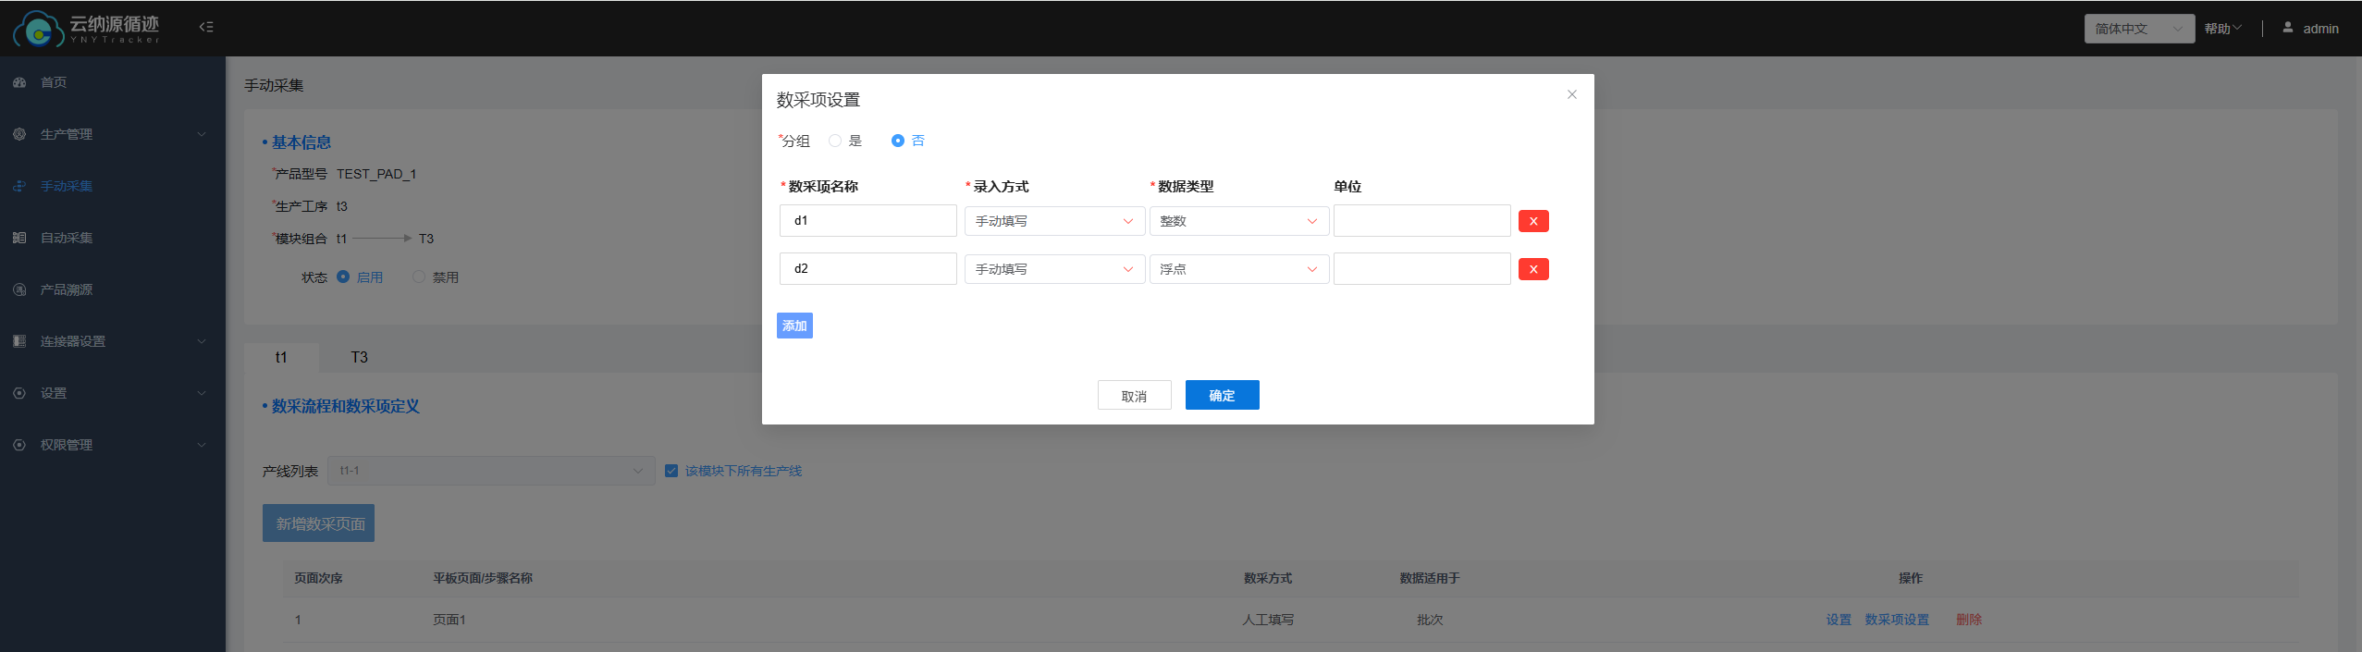The width and height of the screenshot is (2362, 652).
Task: Click the admin user icon
Action: pyautogui.click(x=2287, y=28)
